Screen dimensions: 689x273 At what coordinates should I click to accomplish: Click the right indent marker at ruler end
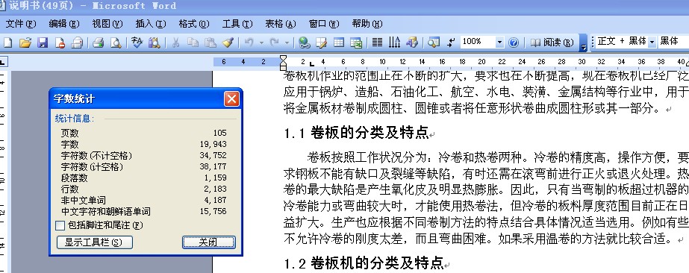[688, 64]
